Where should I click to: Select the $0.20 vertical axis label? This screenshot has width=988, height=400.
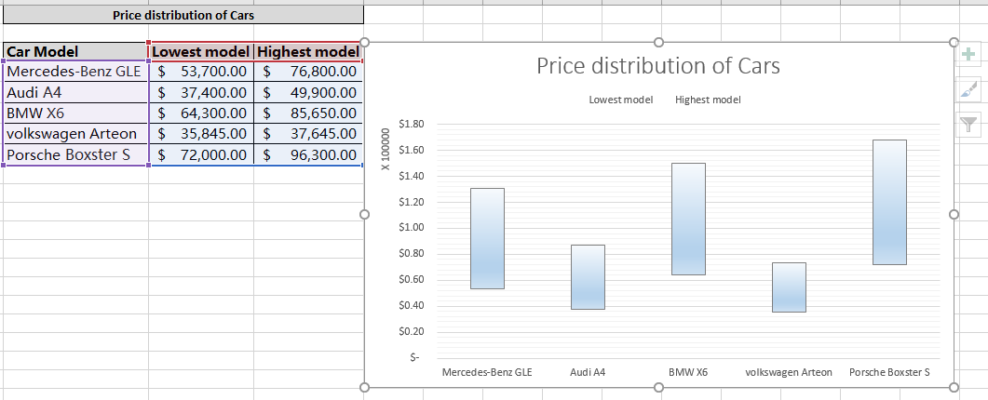pyautogui.click(x=412, y=331)
